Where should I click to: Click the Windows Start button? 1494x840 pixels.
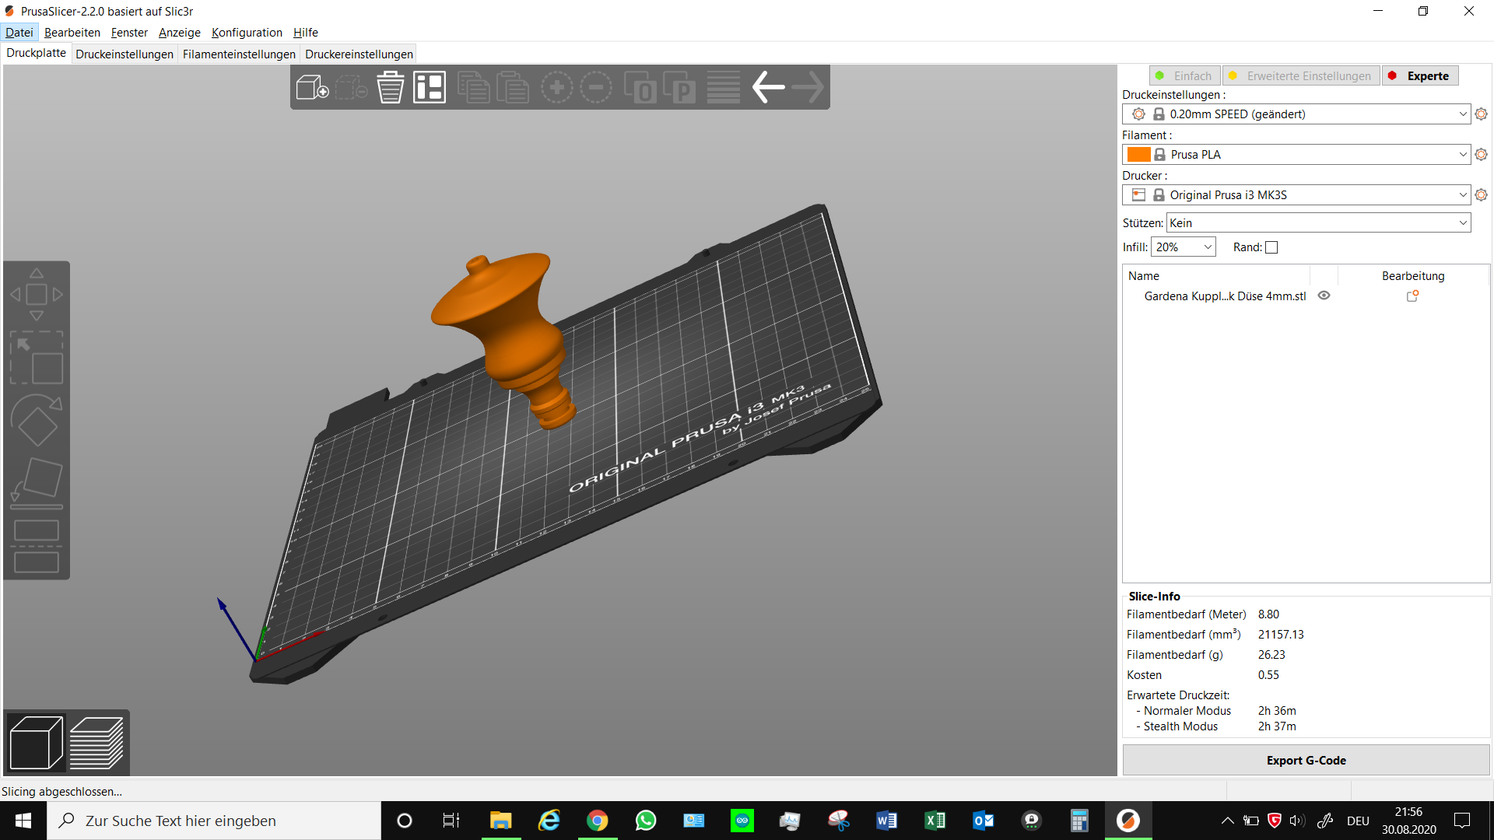tap(23, 821)
